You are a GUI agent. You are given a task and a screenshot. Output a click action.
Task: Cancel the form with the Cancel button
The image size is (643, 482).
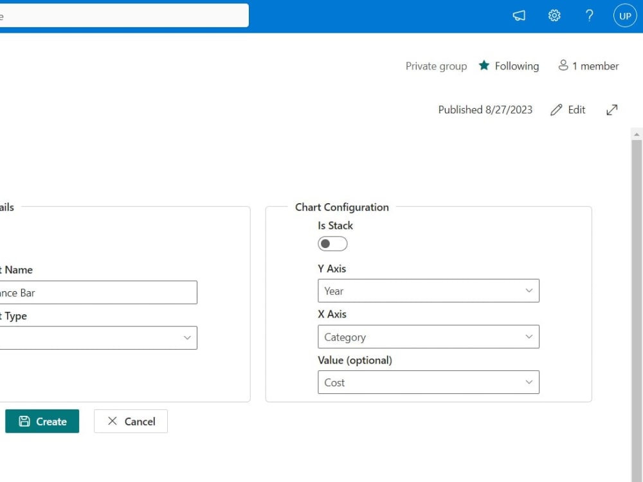click(x=131, y=421)
